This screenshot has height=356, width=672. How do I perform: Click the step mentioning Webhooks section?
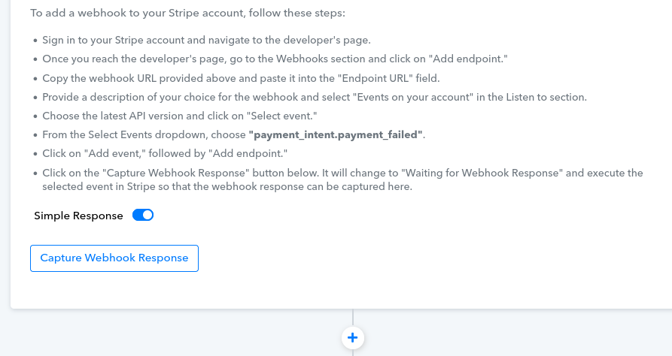click(x=275, y=59)
